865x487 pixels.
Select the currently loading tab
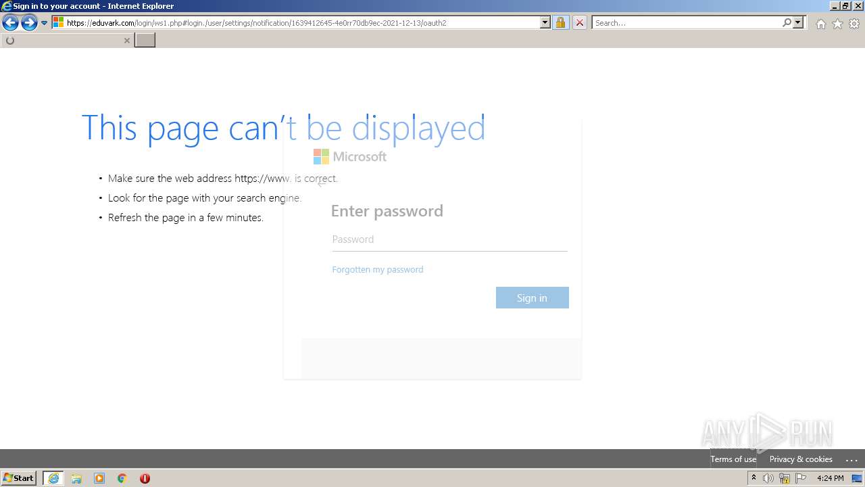tap(66, 41)
